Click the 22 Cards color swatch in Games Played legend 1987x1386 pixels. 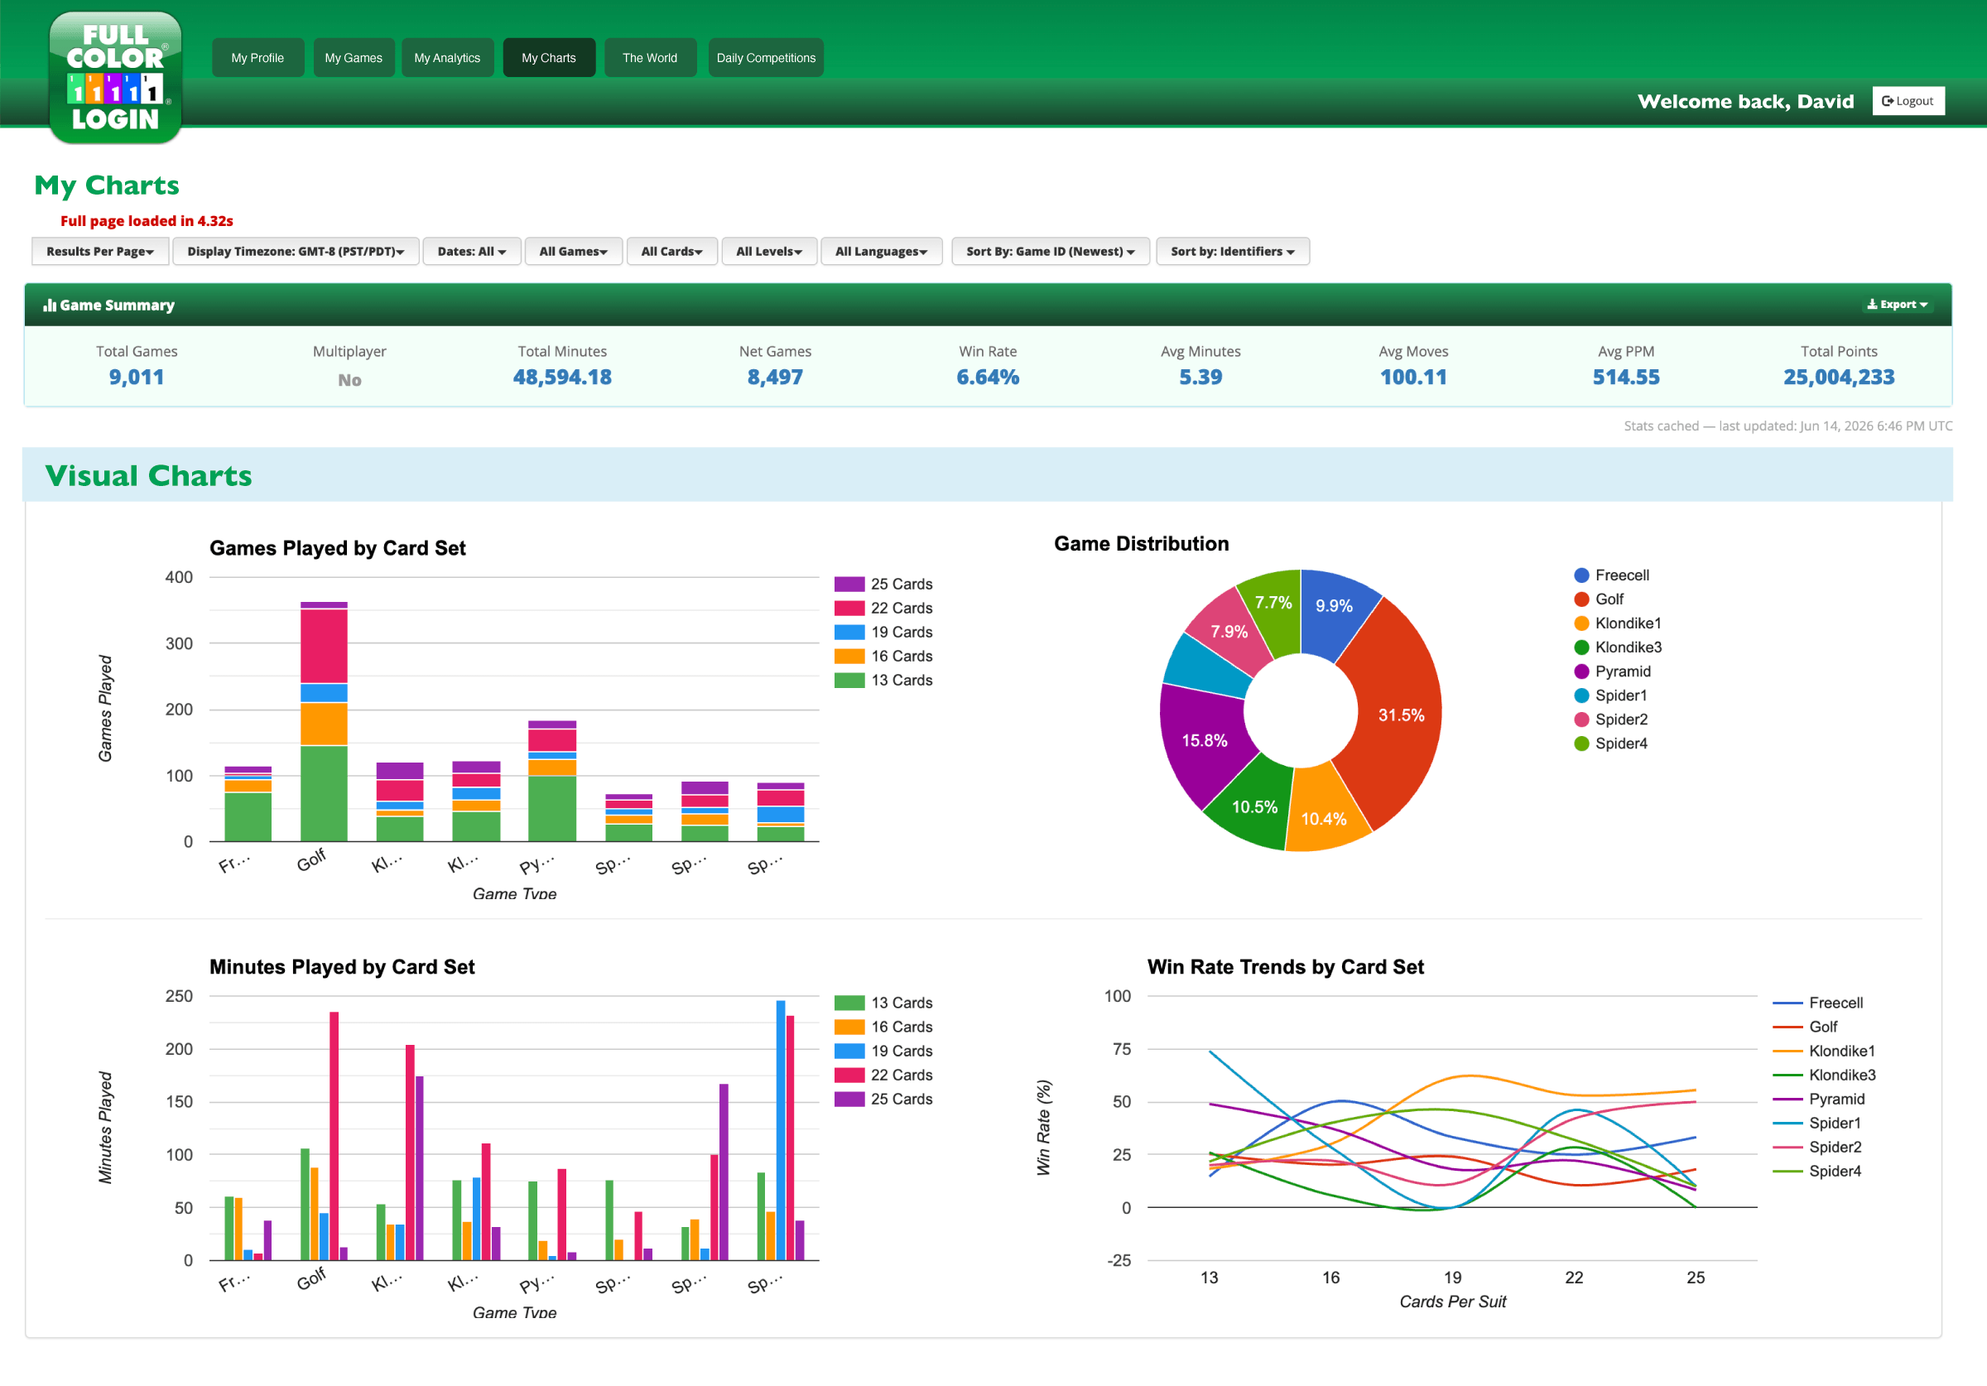[849, 608]
